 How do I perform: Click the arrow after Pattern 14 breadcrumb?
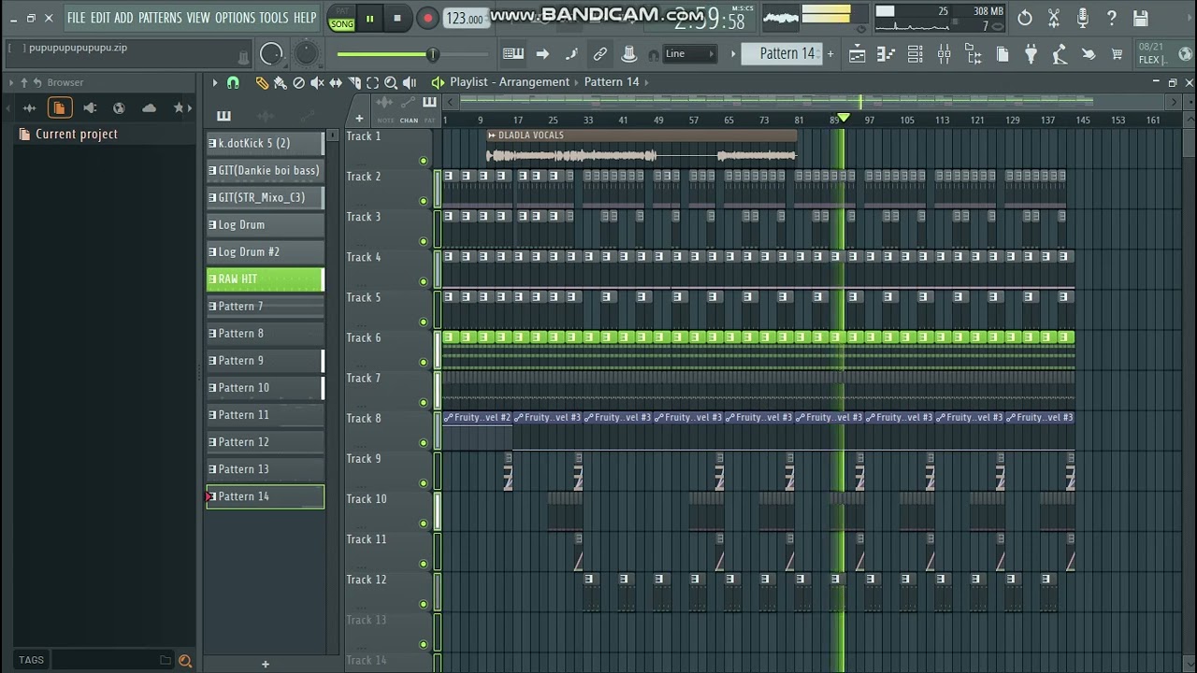[x=647, y=82]
